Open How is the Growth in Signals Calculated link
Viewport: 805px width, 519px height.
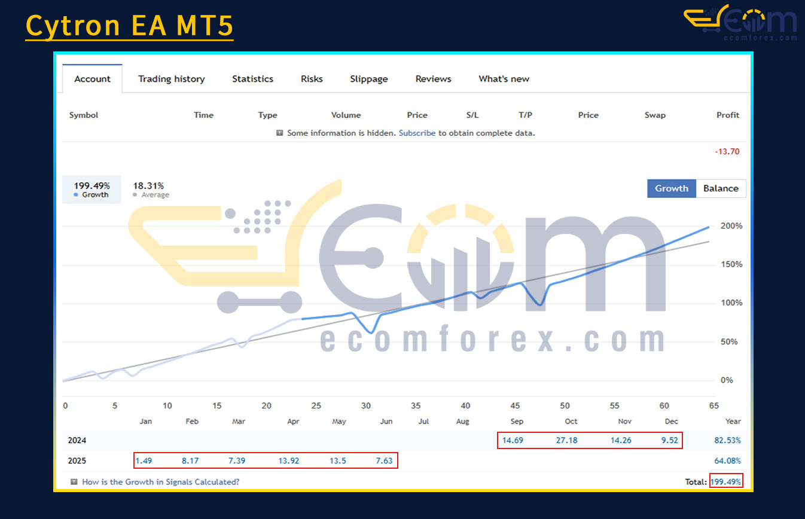click(x=161, y=481)
